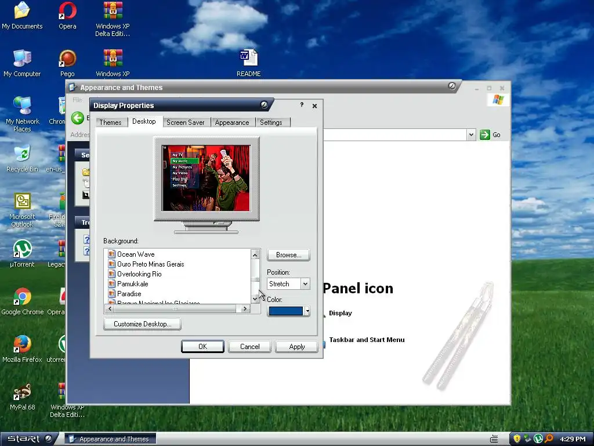
Task: Click Customize Desktop... button
Action: [143, 324]
